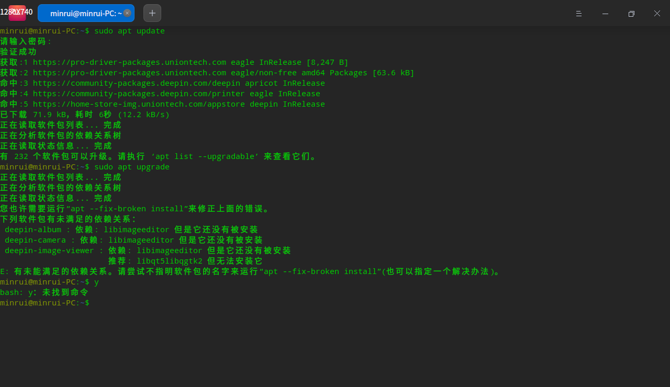Click the restore window icon
This screenshot has width=670, height=387.
(631, 14)
